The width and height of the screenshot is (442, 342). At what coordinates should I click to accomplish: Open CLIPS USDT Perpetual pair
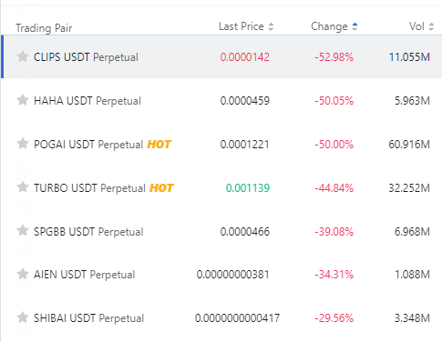coord(86,57)
